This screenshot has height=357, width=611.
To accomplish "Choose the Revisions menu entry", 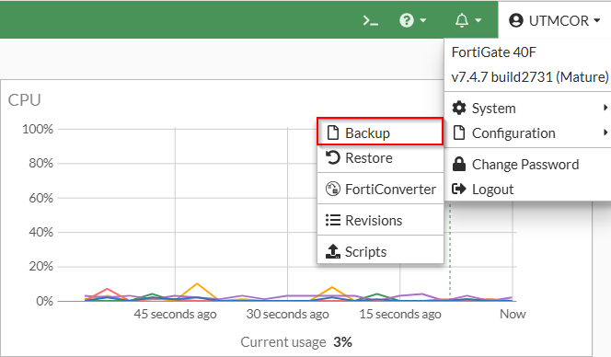I will 380,220.
